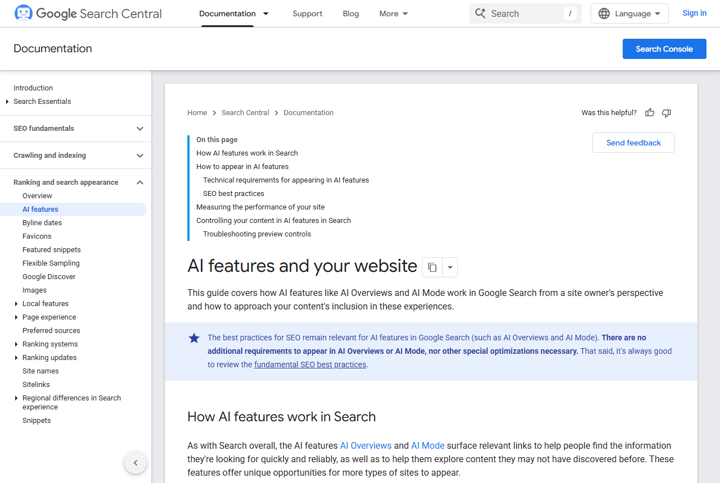Click the Send feedback button
Image resolution: width=720 pixels, height=483 pixels.
coord(633,143)
